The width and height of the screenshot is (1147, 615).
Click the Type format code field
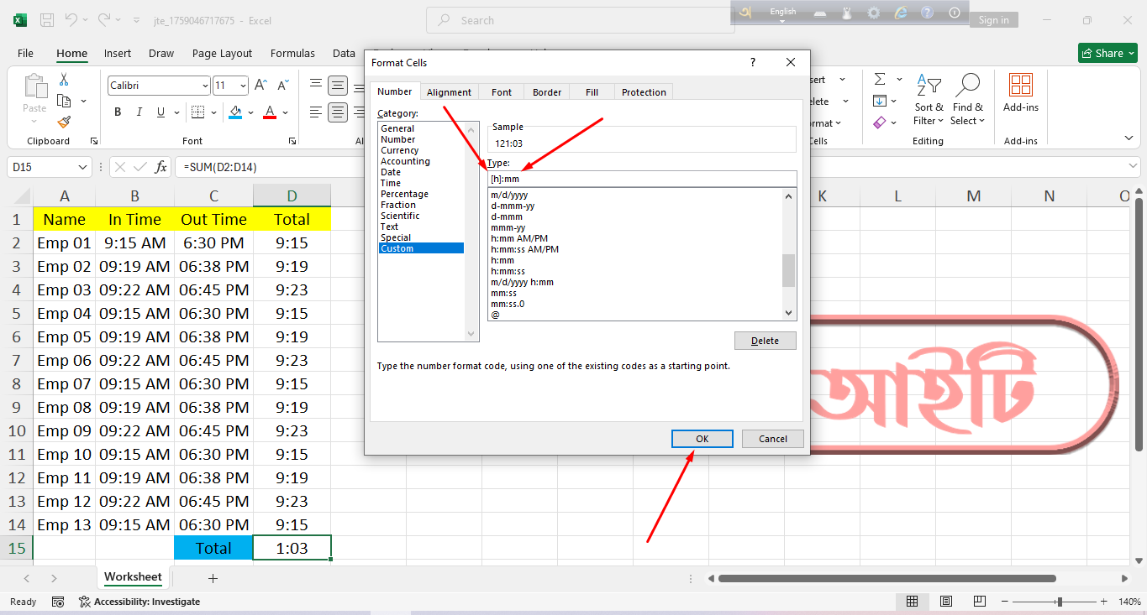[x=642, y=179]
